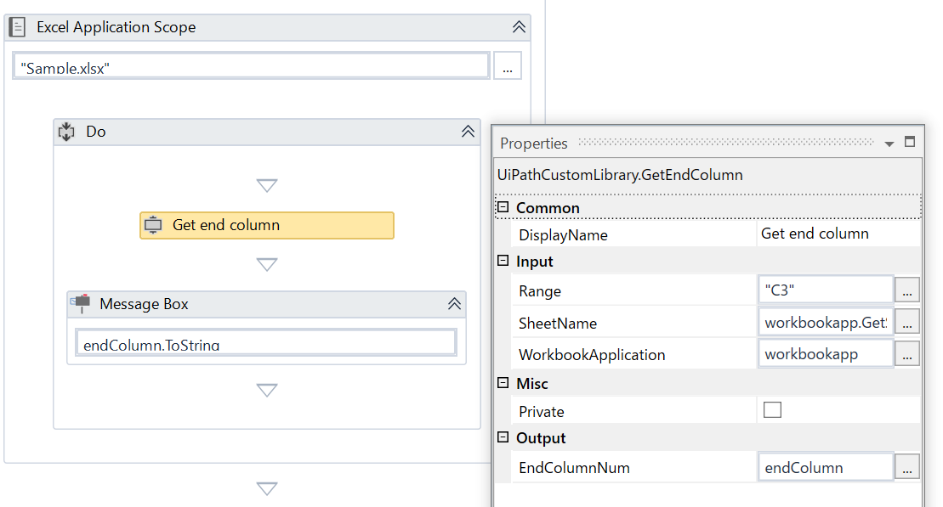Edit the "Sample.xlsx" workbook path field

coord(251,66)
